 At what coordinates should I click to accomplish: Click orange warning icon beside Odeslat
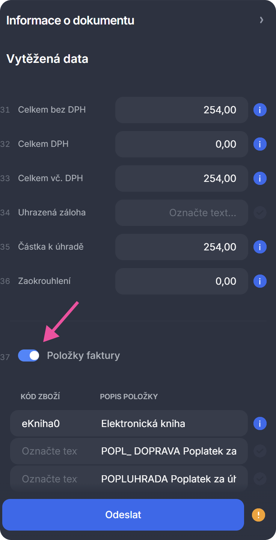[258, 515]
